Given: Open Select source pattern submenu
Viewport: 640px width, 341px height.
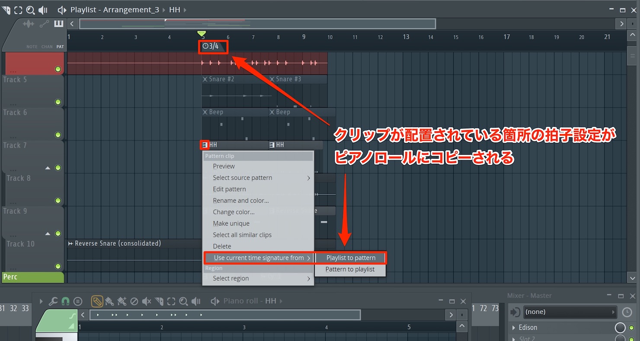Looking at the screenshot, I should tap(258, 178).
